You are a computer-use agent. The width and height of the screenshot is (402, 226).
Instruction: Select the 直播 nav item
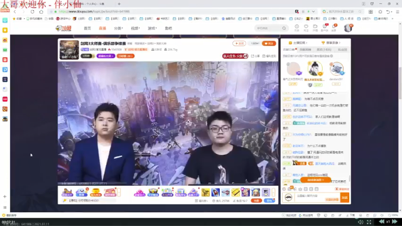[102, 28]
